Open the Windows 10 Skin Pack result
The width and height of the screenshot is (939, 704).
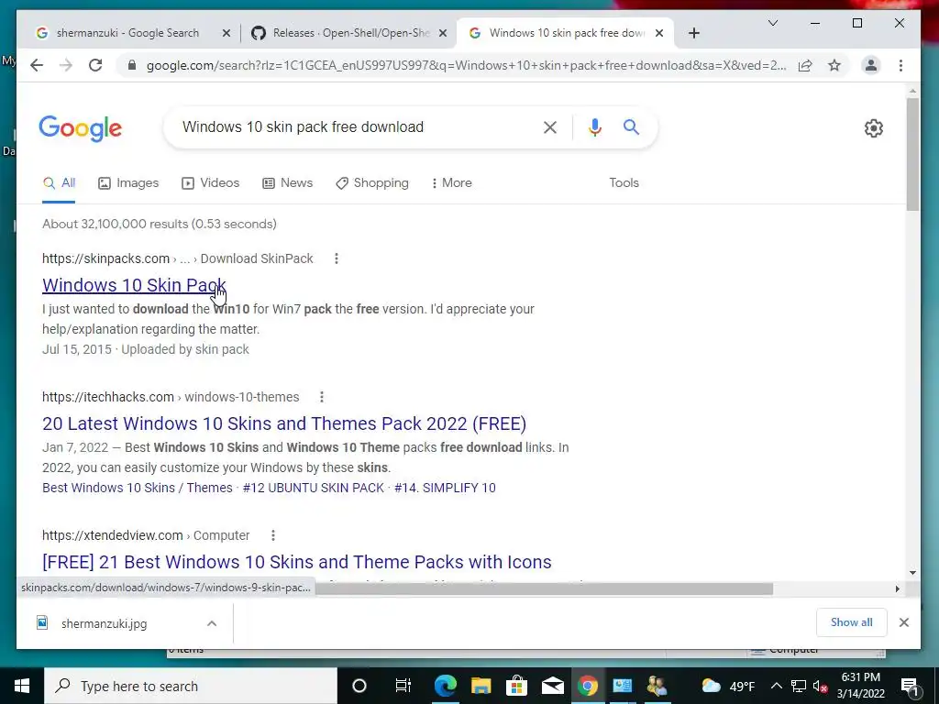134,285
